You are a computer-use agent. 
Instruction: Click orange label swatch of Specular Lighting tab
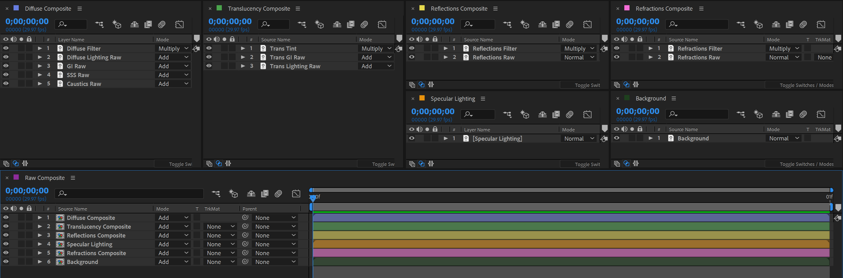coord(422,98)
